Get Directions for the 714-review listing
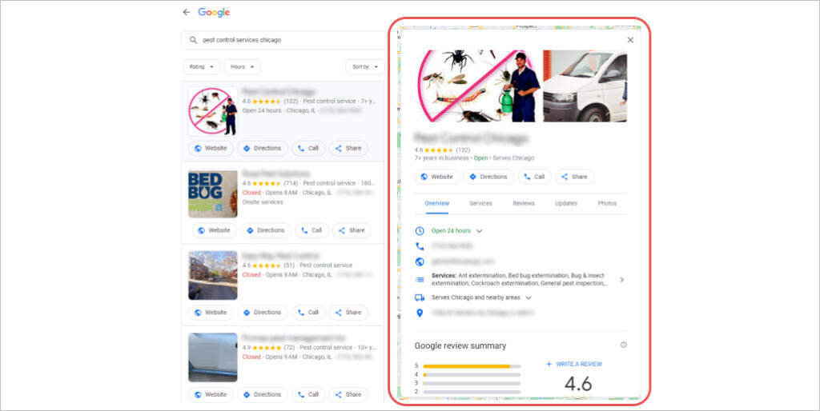 tap(266, 230)
